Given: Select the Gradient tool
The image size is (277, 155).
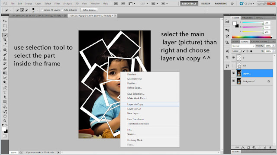Looking at the screenshot, I should [5, 73].
